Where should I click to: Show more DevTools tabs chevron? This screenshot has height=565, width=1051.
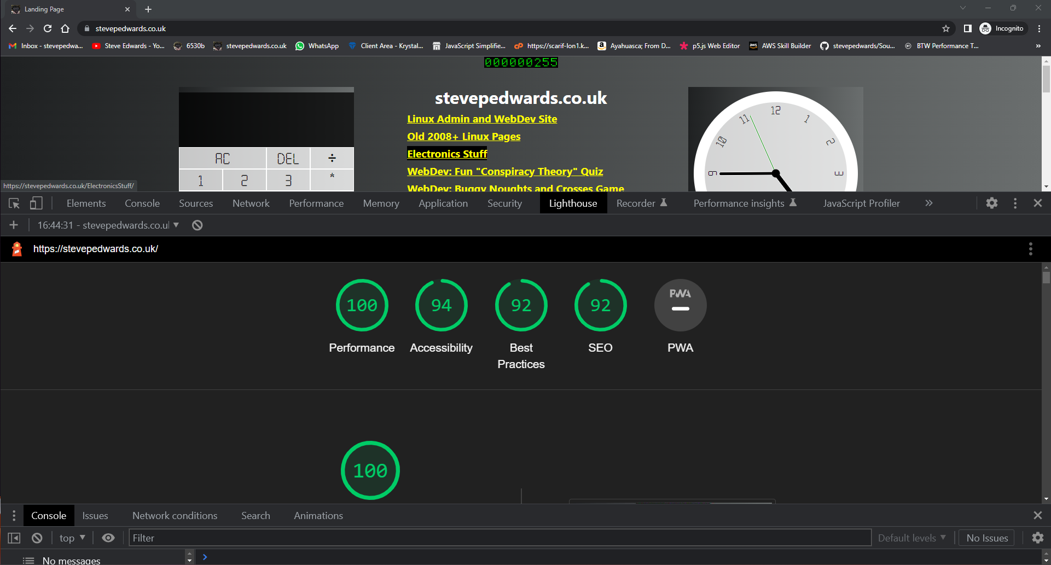[x=928, y=203]
